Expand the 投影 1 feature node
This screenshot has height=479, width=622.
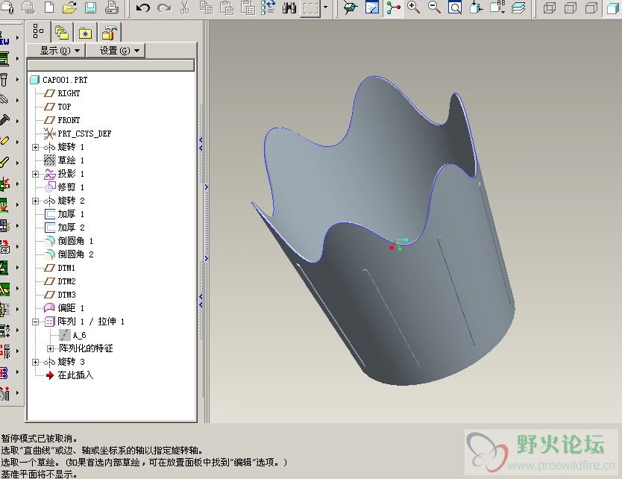(36, 175)
